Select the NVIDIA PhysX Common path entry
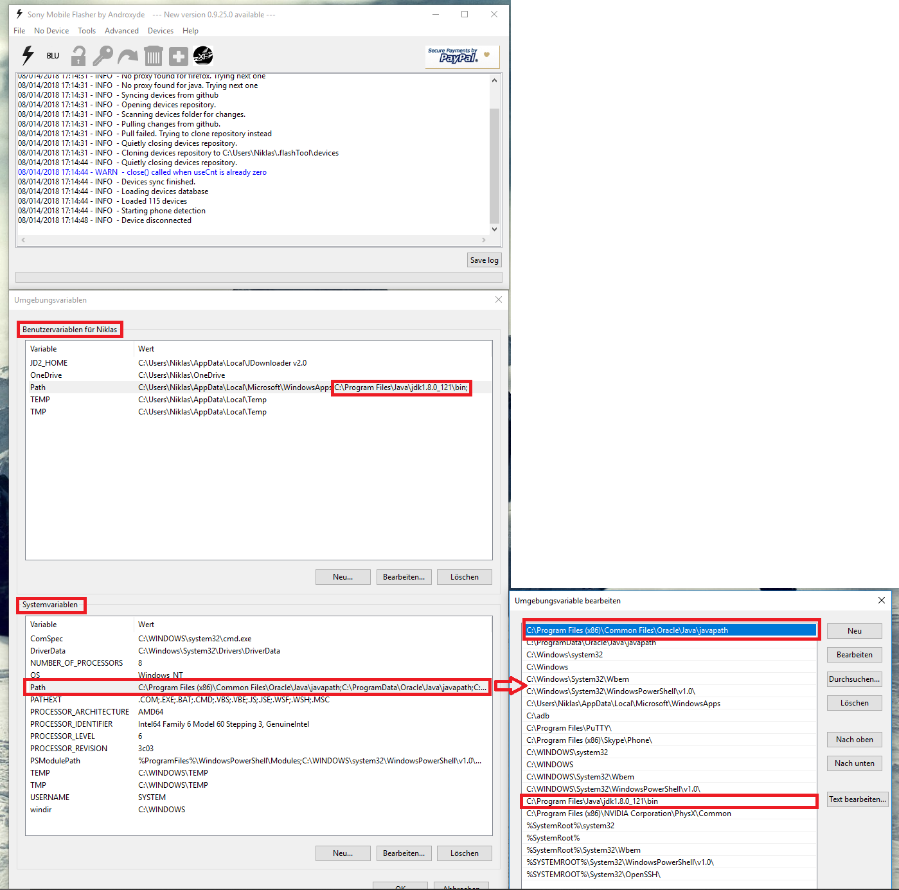Image resolution: width=899 pixels, height=890 pixels. click(669, 814)
